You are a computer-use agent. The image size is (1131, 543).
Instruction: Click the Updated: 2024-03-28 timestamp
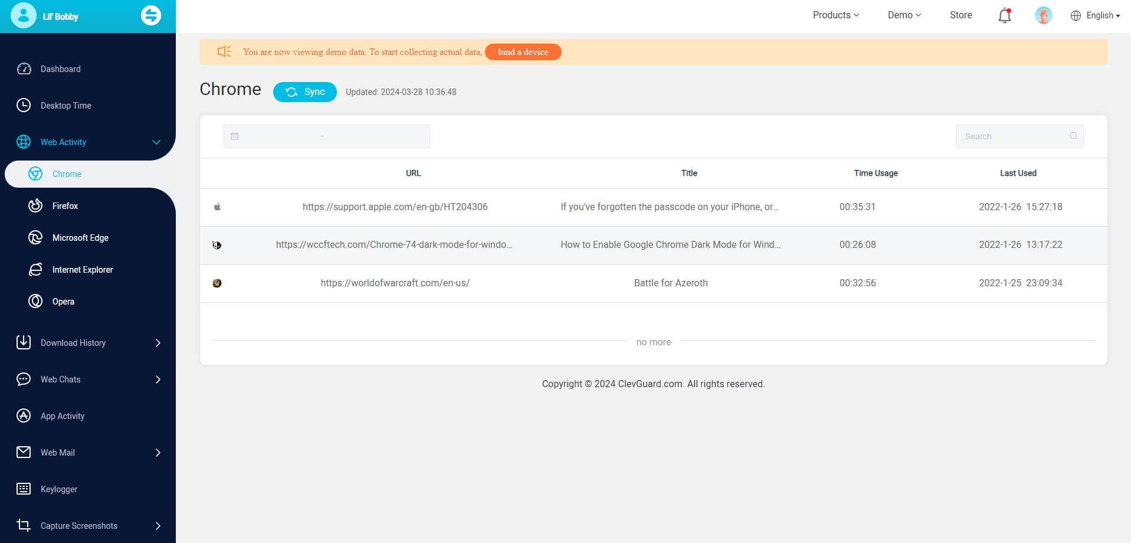coord(401,92)
